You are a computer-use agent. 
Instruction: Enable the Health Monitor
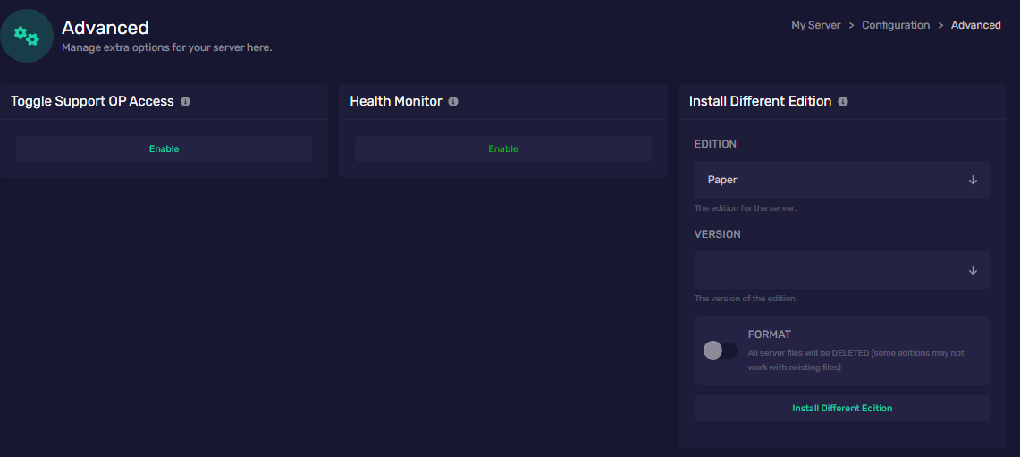[x=502, y=149]
